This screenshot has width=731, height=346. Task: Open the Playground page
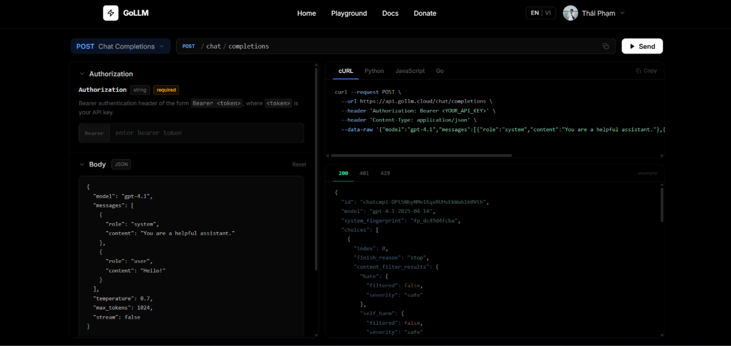click(x=349, y=13)
